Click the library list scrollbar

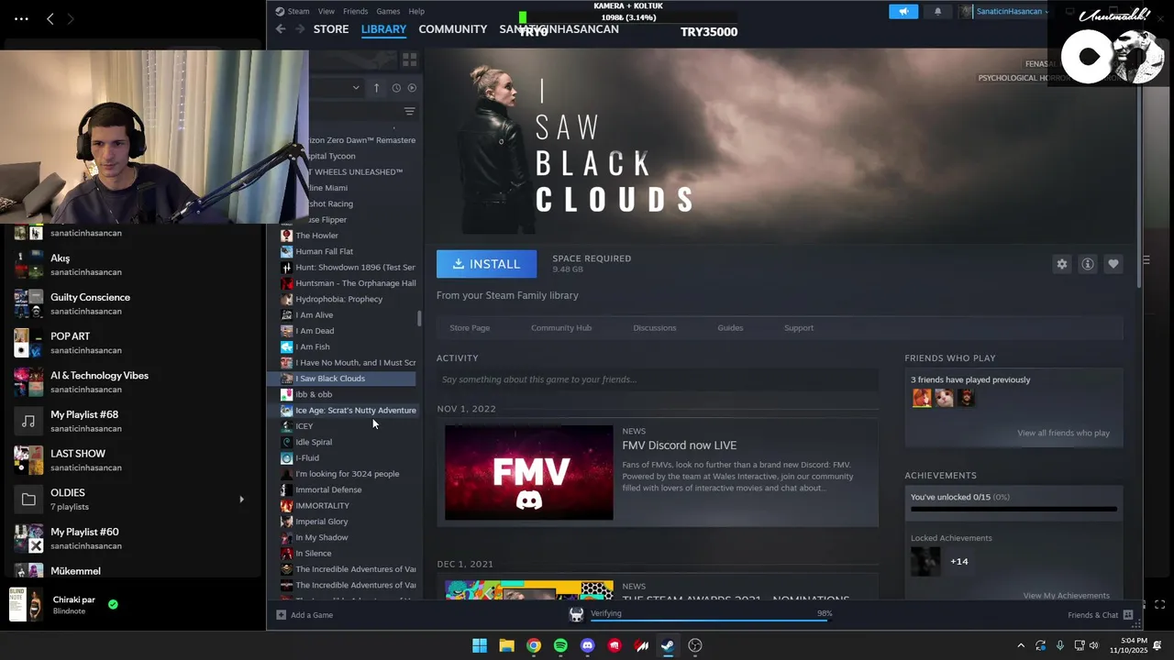pyautogui.click(x=420, y=318)
